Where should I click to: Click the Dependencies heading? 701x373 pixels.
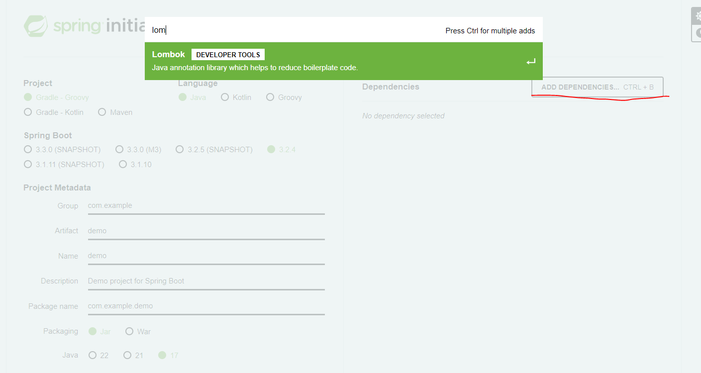click(391, 87)
